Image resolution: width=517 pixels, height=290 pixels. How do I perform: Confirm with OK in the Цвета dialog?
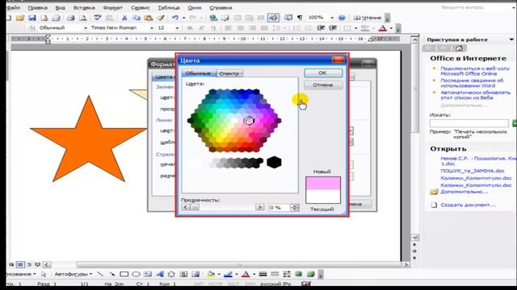[323, 73]
